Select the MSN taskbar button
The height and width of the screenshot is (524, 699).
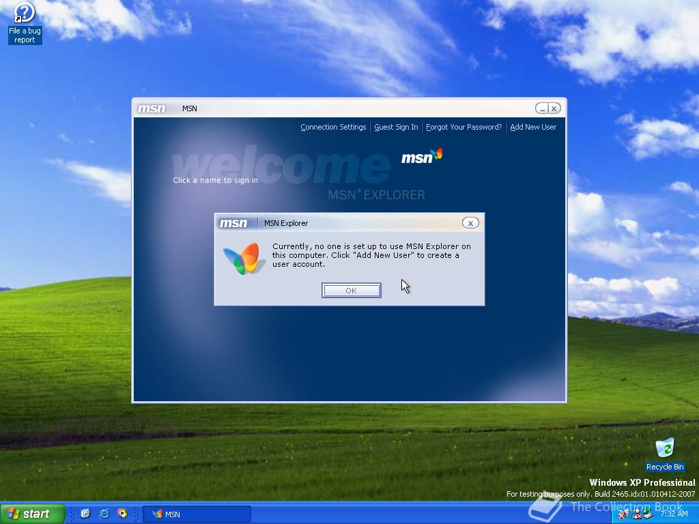(197, 514)
